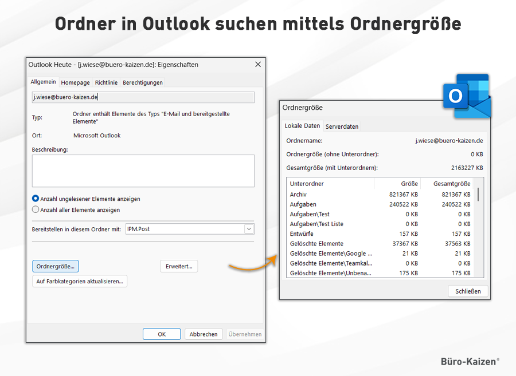Click the Ort value Microsoft Outlook
Screen dimensions: 516x376
[97, 135]
